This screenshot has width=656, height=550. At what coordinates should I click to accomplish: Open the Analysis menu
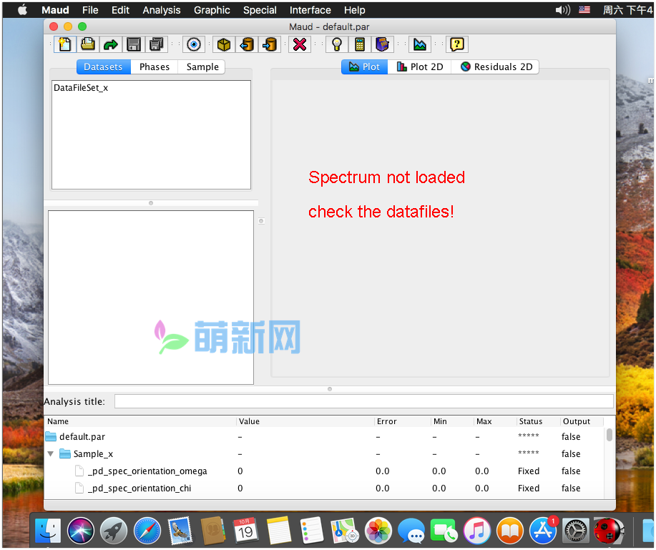162,10
